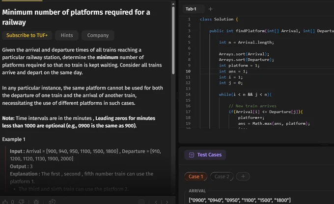Open the Hints section
The height and width of the screenshot is (204, 334).
point(67,35)
